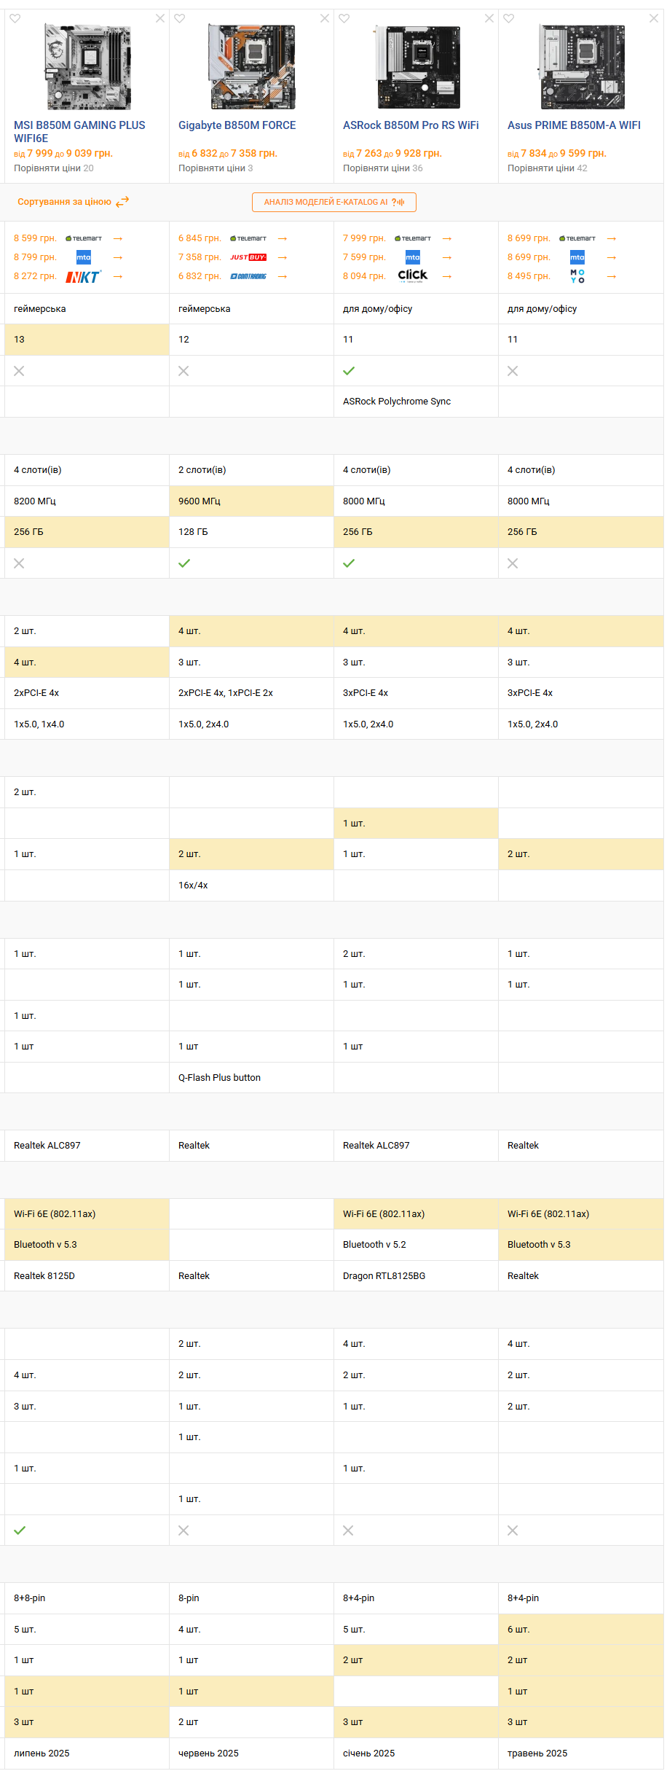Viewport: 667px width, 1779px height.
Task: View MSI B850M motherboard thumbnail image
Action: (x=87, y=66)
